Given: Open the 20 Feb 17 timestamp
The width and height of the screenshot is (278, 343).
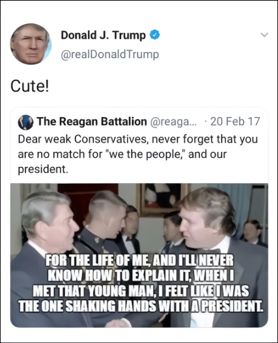Looking at the screenshot, I should [x=235, y=121].
